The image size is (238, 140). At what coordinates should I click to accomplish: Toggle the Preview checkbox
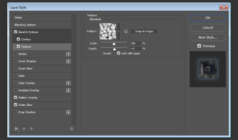pos(199,46)
